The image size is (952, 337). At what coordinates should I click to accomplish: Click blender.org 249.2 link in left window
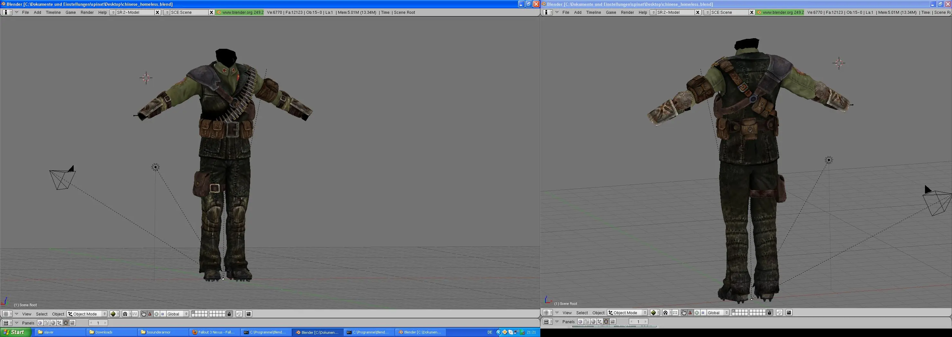240,12
